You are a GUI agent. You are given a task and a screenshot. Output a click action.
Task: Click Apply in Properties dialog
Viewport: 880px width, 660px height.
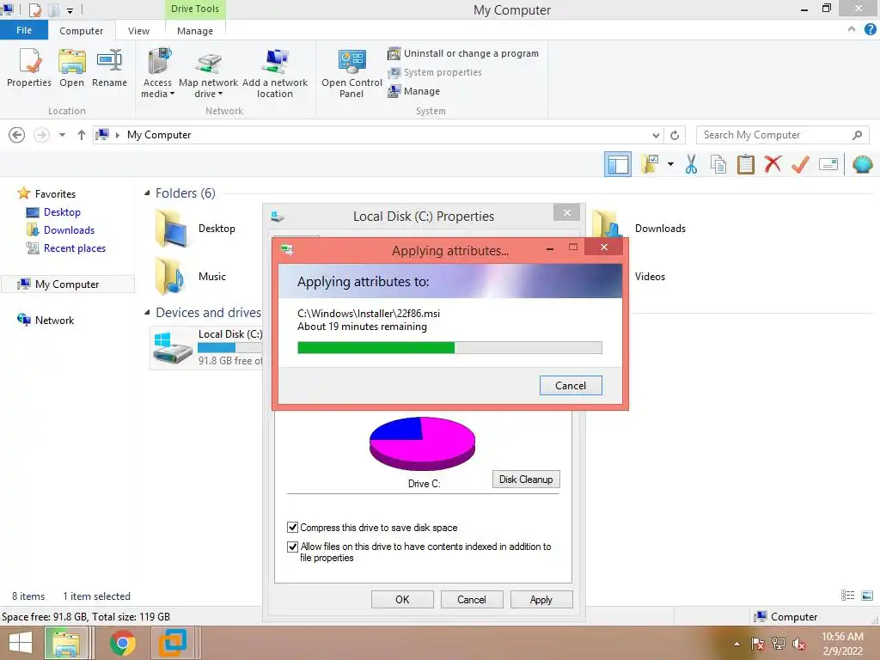pyautogui.click(x=541, y=599)
